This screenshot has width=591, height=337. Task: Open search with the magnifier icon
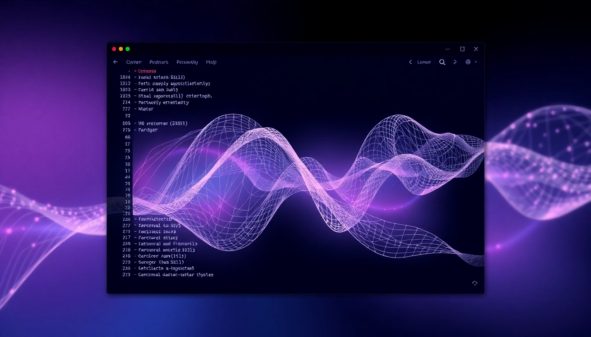(442, 62)
